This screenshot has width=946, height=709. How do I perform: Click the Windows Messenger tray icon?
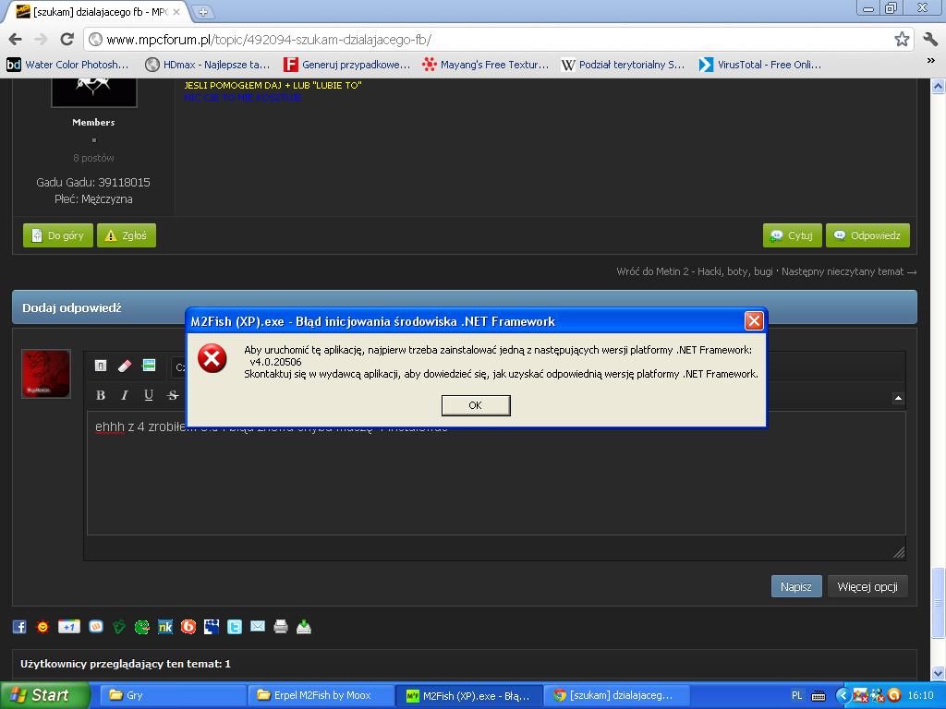(878, 696)
